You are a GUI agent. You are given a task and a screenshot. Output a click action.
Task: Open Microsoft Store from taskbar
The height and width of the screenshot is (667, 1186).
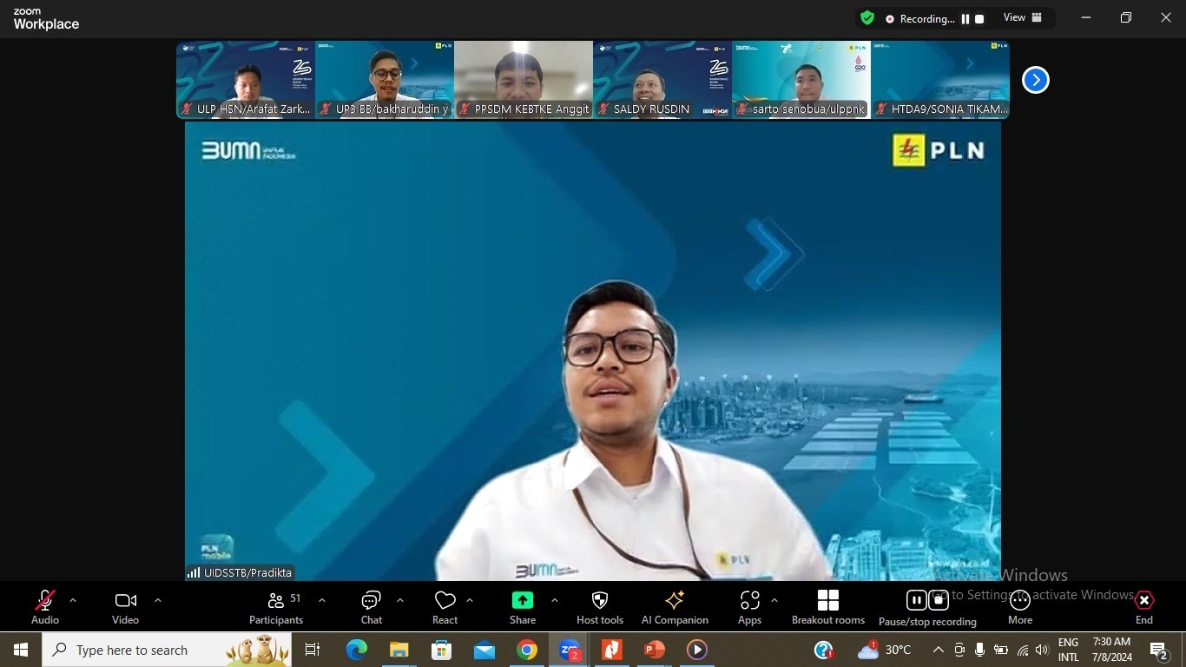(x=441, y=650)
